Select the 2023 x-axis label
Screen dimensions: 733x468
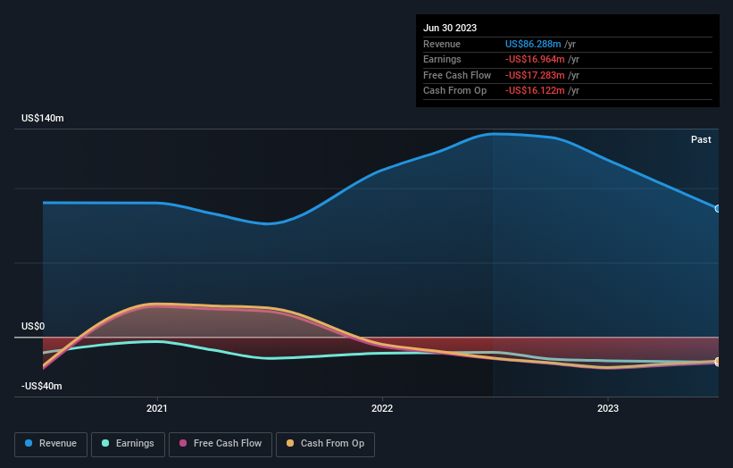[608, 408]
